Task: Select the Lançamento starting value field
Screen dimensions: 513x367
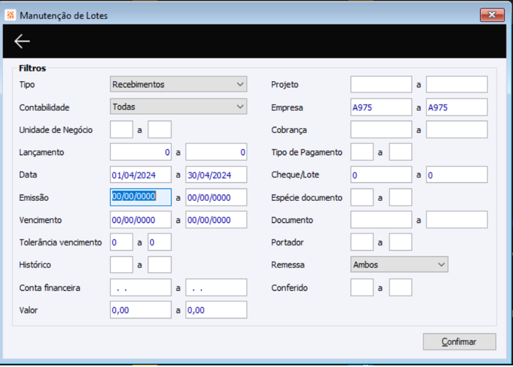Action: click(x=141, y=152)
